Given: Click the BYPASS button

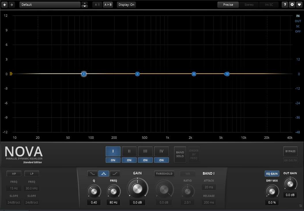Looking at the screenshot, I should [290, 151].
